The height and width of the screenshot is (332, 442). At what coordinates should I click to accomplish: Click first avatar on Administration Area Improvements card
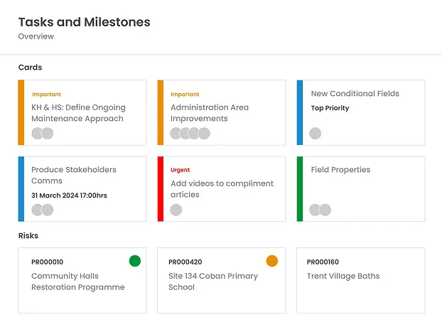tap(176, 133)
